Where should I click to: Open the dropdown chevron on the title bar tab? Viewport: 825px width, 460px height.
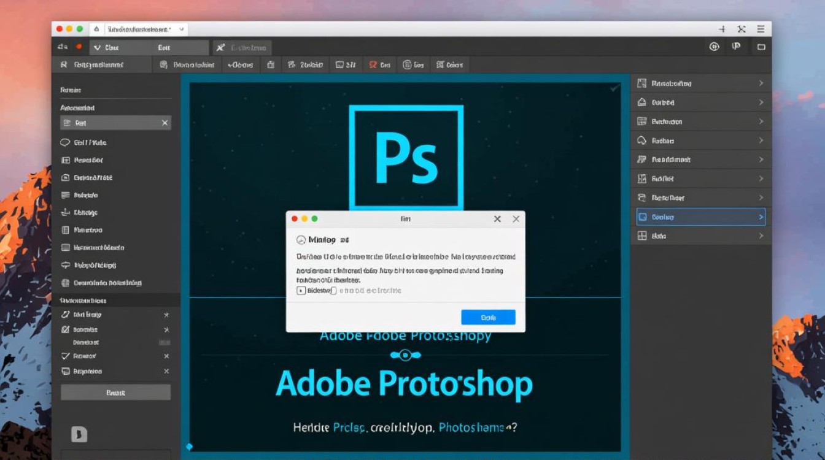click(181, 29)
